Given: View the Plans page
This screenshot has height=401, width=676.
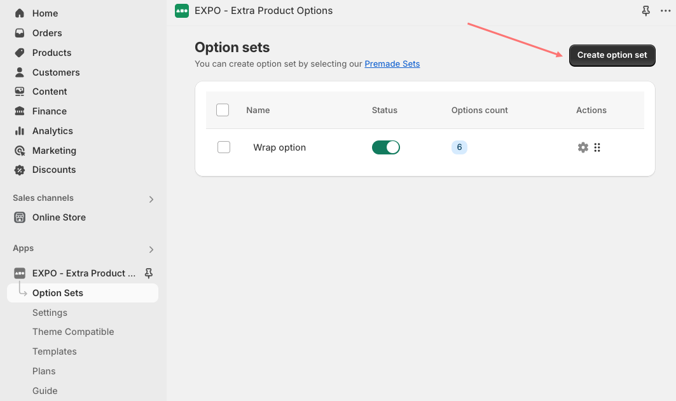Looking at the screenshot, I should pyautogui.click(x=44, y=371).
